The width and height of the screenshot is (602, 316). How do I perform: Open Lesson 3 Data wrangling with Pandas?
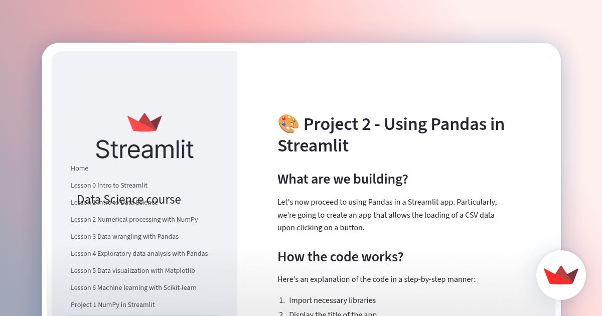click(124, 236)
